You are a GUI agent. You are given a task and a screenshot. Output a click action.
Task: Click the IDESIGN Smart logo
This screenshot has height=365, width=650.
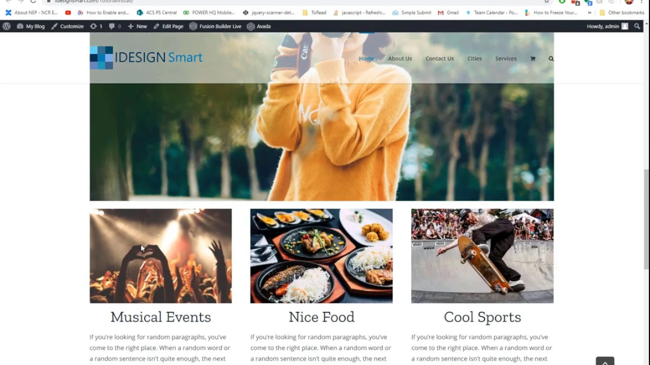tap(146, 58)
